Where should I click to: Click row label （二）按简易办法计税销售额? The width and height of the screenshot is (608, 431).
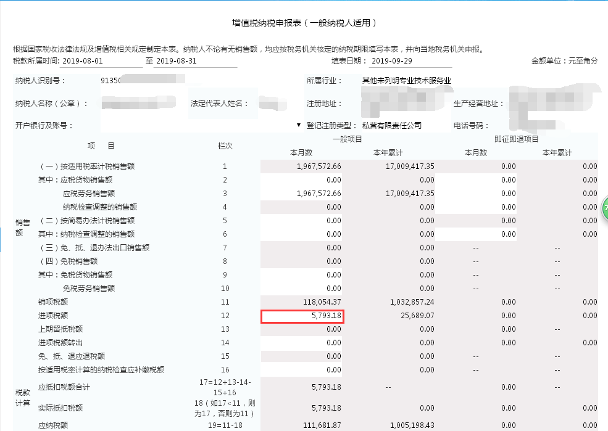[x=86, y=220]
